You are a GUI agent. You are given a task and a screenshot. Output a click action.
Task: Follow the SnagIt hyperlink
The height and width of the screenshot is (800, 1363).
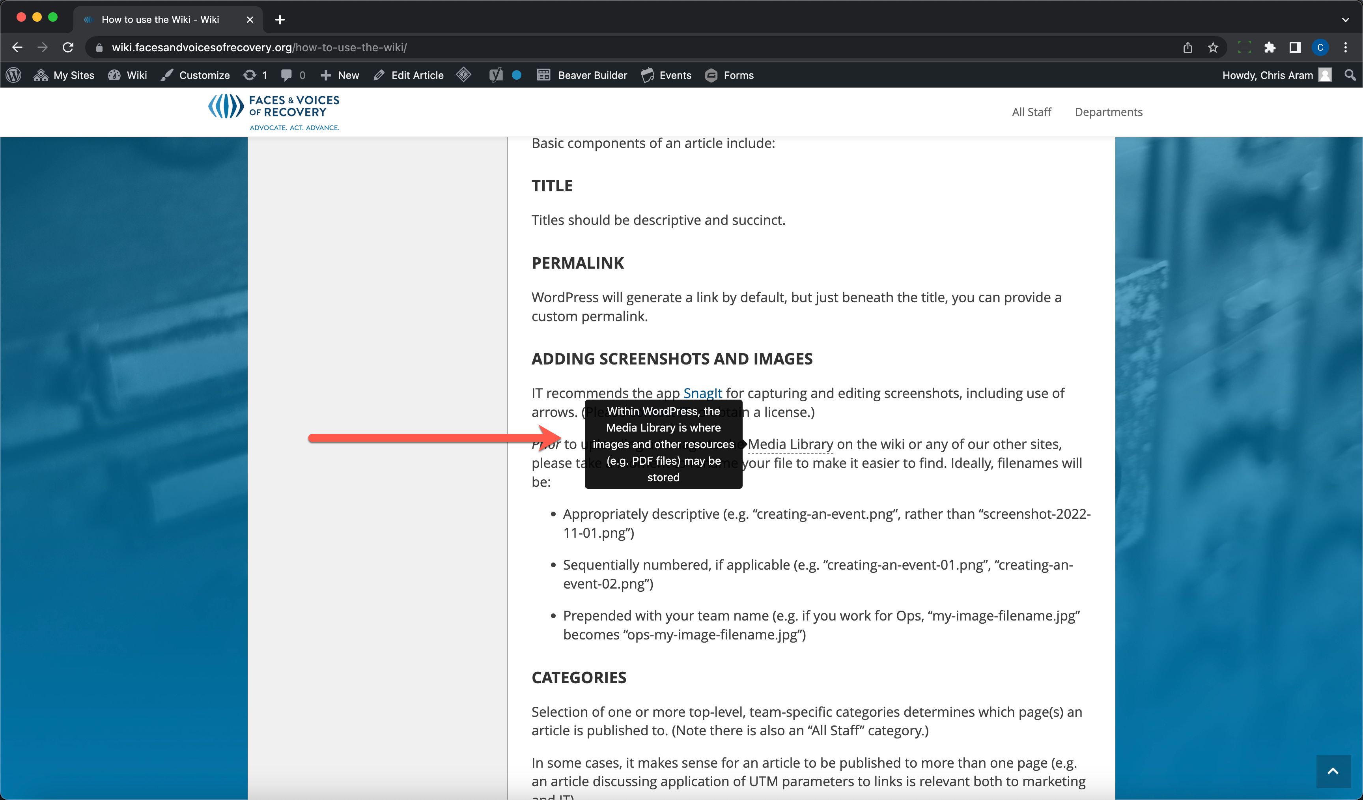tap(702, 393)
